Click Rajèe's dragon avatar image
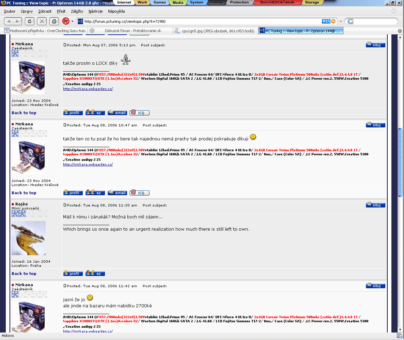This screenshot has height=340, width=404. click(x=29, y=238)
